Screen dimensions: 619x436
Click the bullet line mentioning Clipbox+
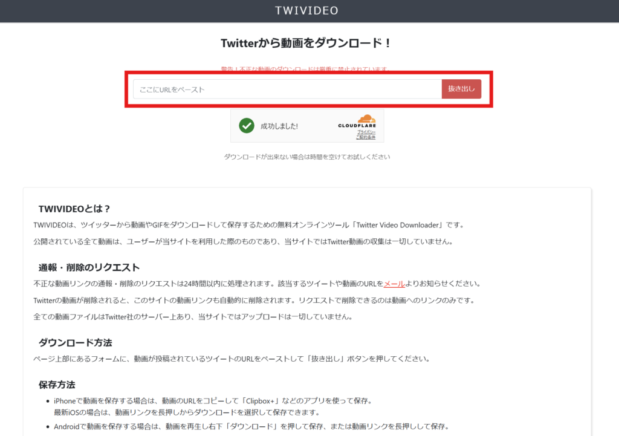[x=213, y=402]
